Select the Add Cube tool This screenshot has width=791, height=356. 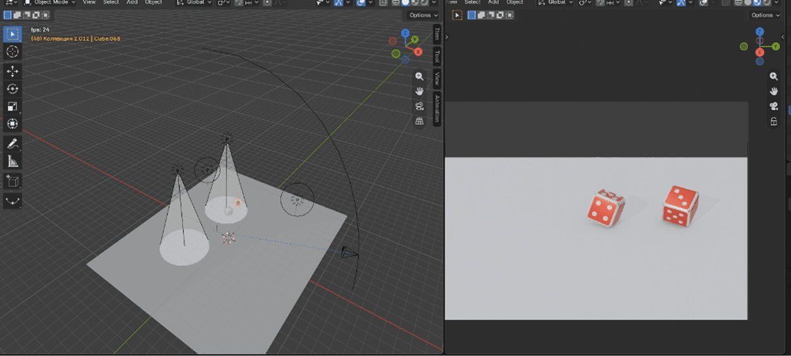click(x=13, y=180)
